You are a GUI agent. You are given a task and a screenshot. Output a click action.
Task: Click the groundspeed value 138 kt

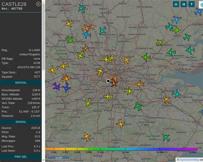(36, 90)
